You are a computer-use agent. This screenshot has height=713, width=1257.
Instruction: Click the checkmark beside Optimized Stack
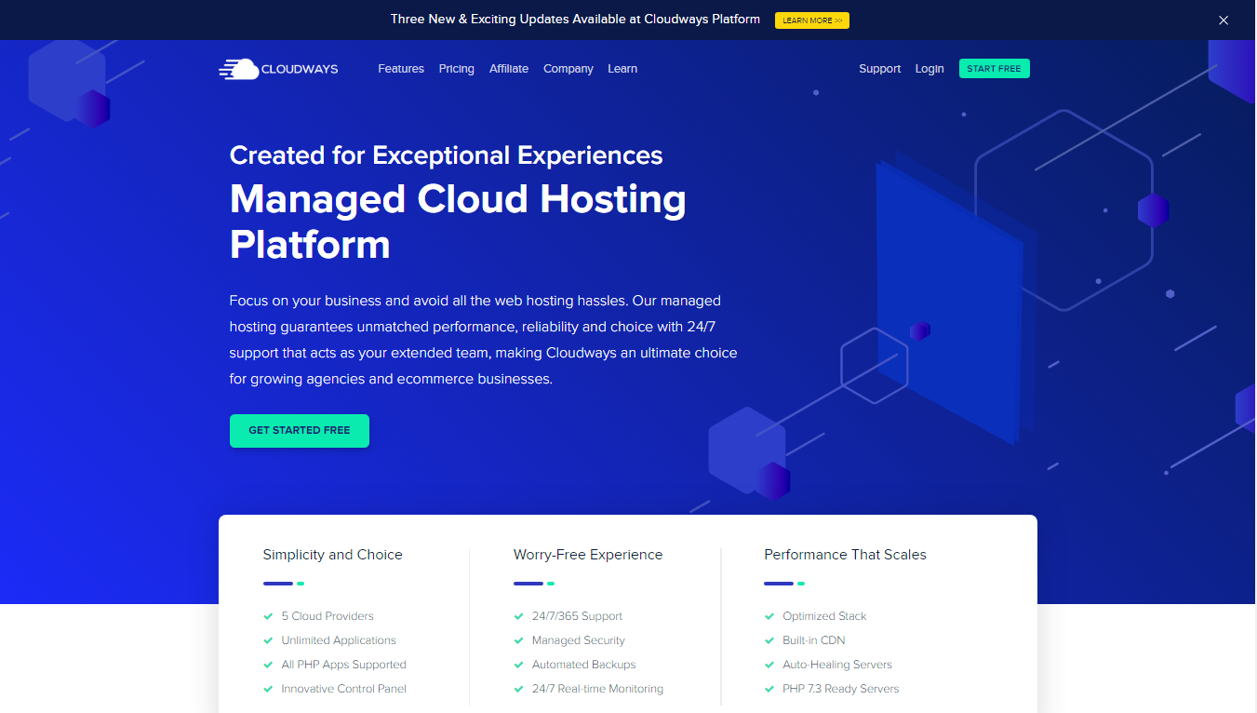(769, 616)
